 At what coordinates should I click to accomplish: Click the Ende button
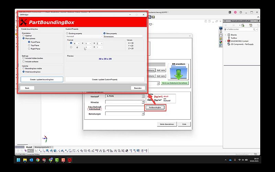pos(184,124)
